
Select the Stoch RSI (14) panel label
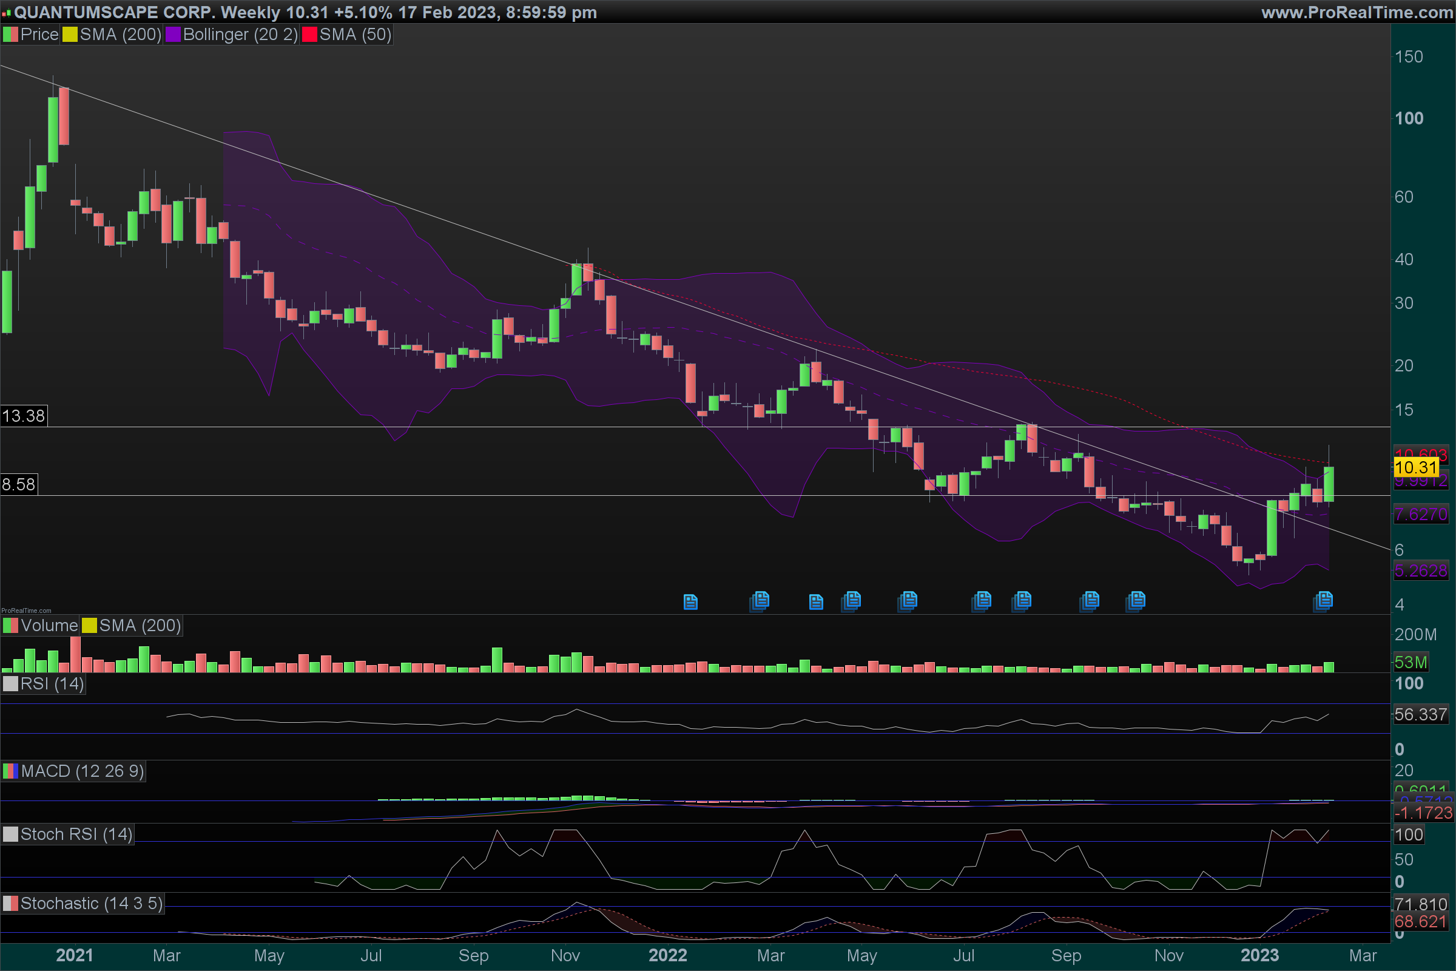[x=76, y=834]
